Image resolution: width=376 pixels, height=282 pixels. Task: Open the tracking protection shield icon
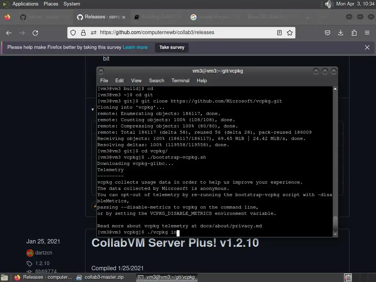(x=73, y=33)
